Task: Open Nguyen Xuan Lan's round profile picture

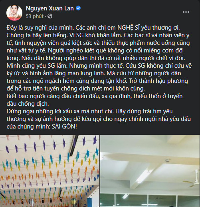Action: point(14,12)
